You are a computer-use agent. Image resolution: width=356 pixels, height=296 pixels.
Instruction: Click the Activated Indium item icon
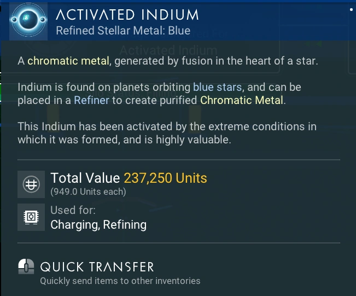pos(26,20)
